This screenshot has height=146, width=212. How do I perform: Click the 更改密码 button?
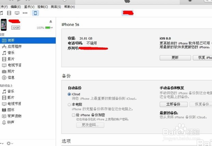coord(90,125)
